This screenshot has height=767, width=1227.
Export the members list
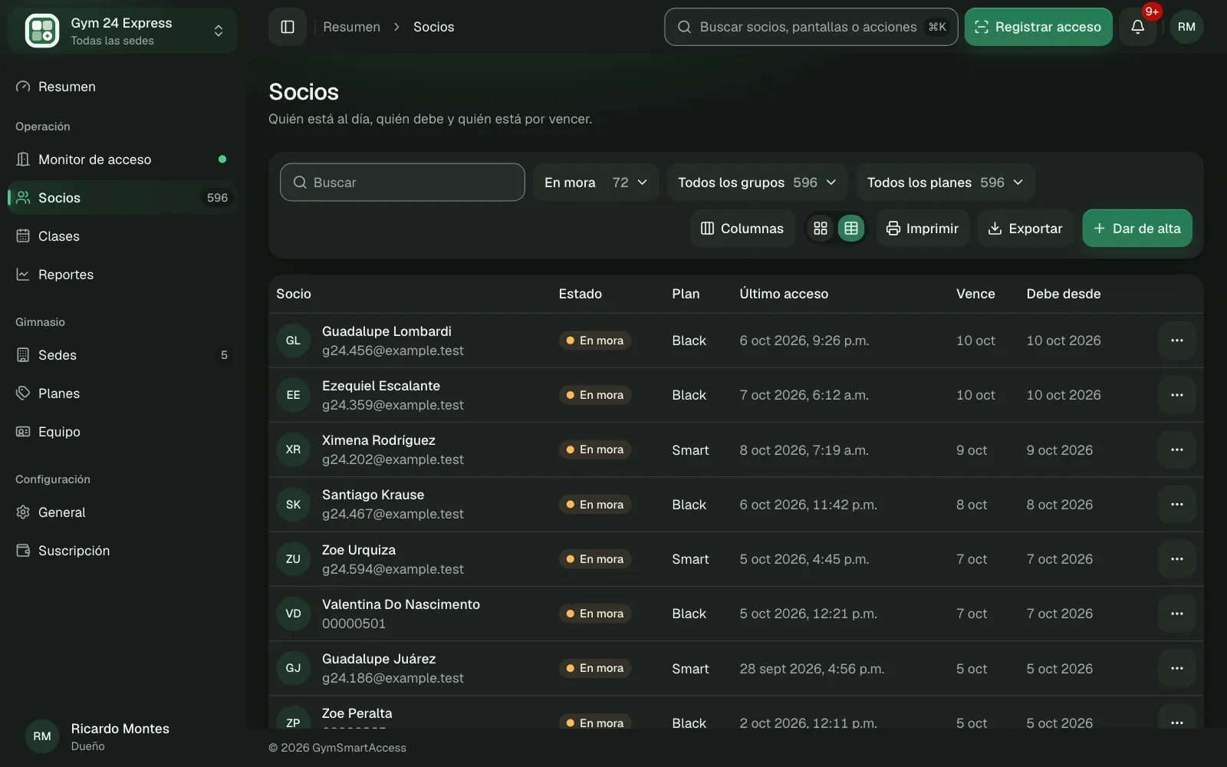point(1025,229)
